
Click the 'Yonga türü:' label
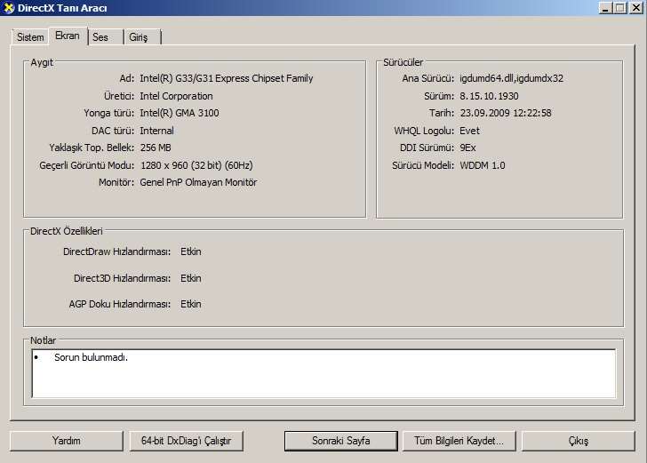[109, 113]
